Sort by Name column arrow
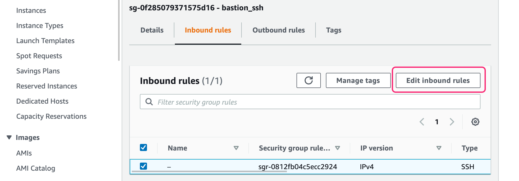The image size is (519, 181). pyautogui.click(x=236, y=148)
